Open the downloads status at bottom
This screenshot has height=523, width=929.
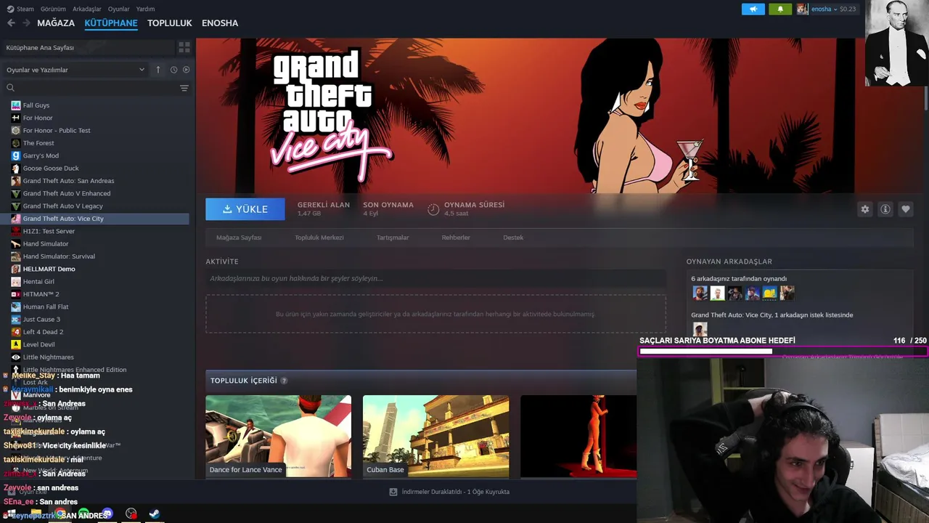tap(450, 492)
